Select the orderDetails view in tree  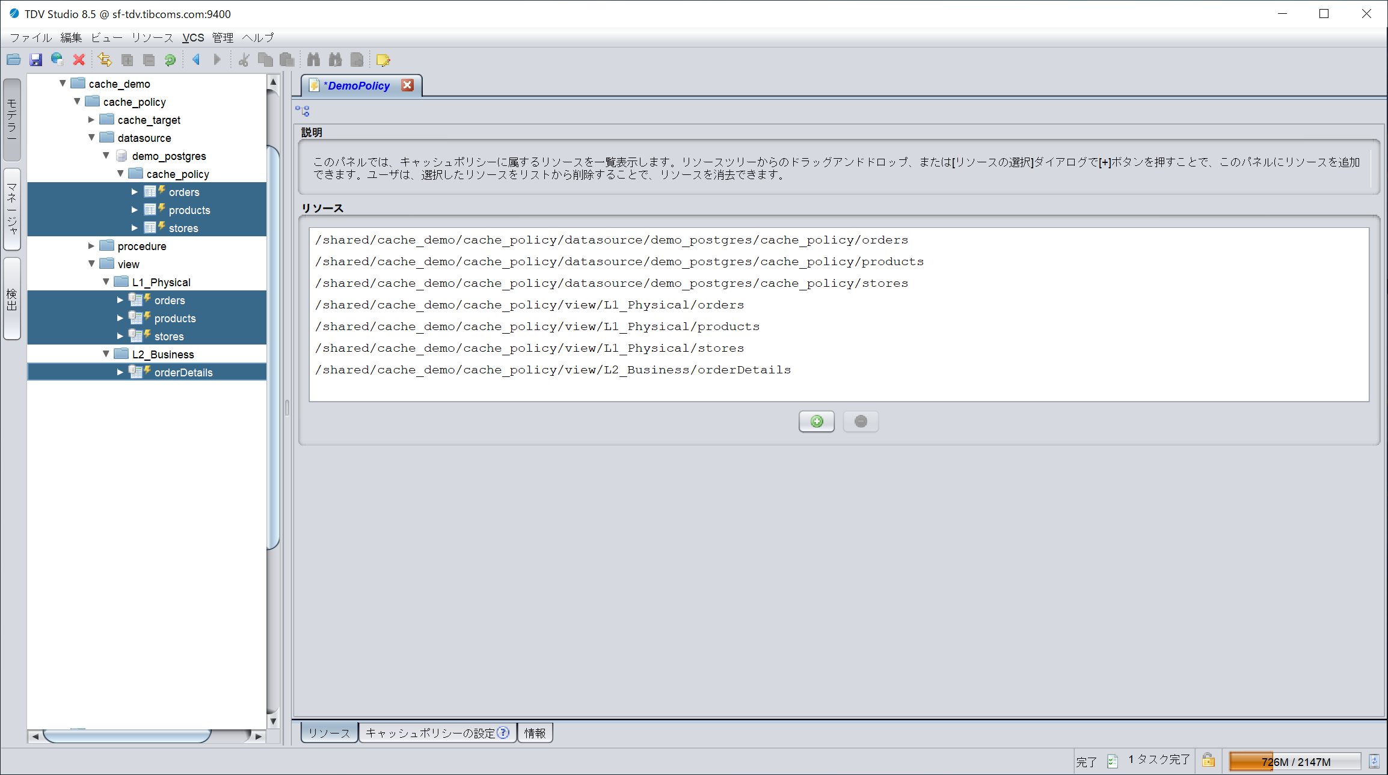tap(183, 372)
